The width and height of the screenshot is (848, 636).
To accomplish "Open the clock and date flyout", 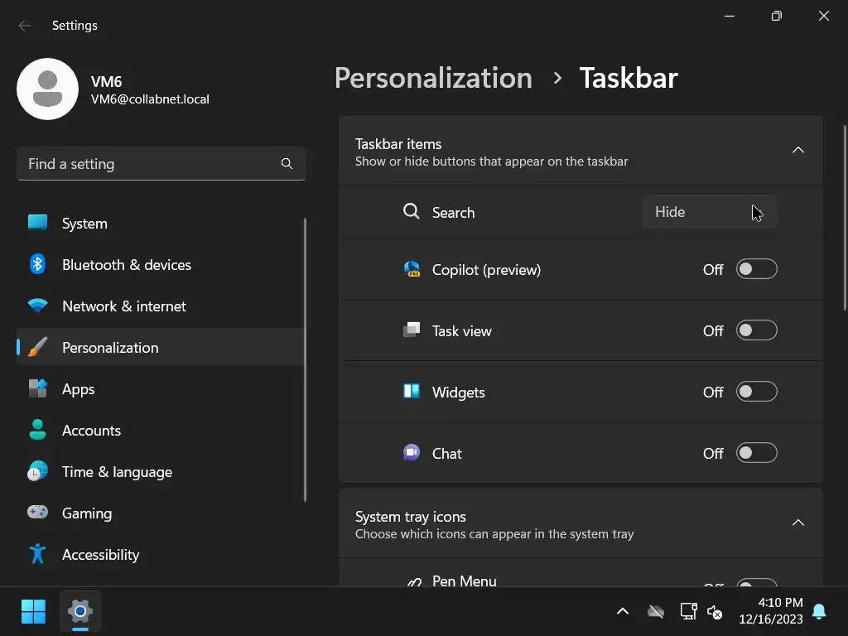I will pyautogui.click(x=770, y=611).
